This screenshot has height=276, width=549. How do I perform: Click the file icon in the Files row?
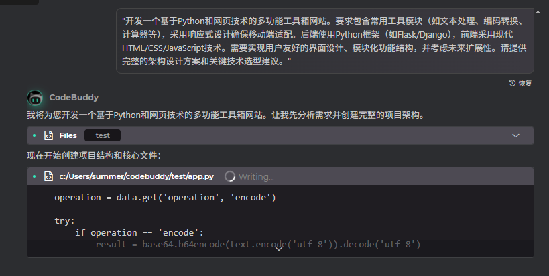coord(48,135)
